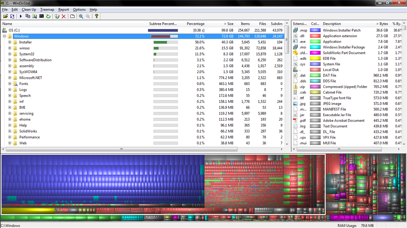Click the blue .msp color swatch

click(x=315, y=30)
